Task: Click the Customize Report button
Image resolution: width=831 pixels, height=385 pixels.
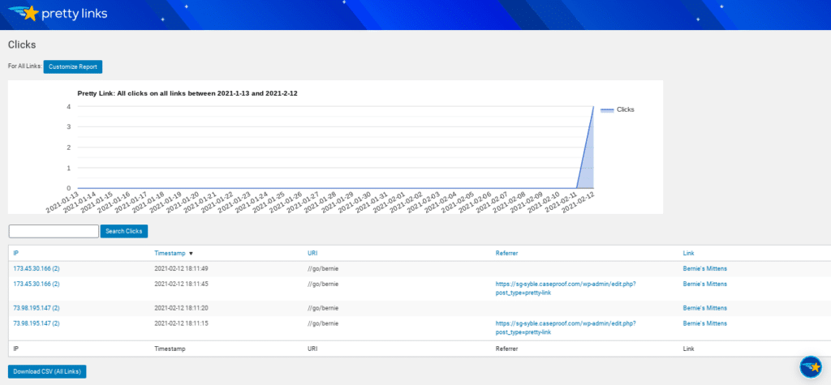Action: [73, 66]
